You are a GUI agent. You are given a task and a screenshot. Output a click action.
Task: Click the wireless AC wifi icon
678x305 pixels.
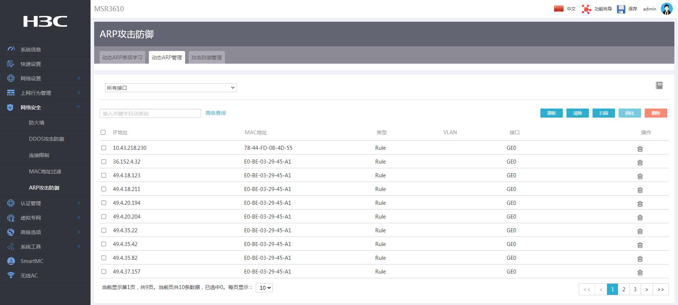coord(11,275)
